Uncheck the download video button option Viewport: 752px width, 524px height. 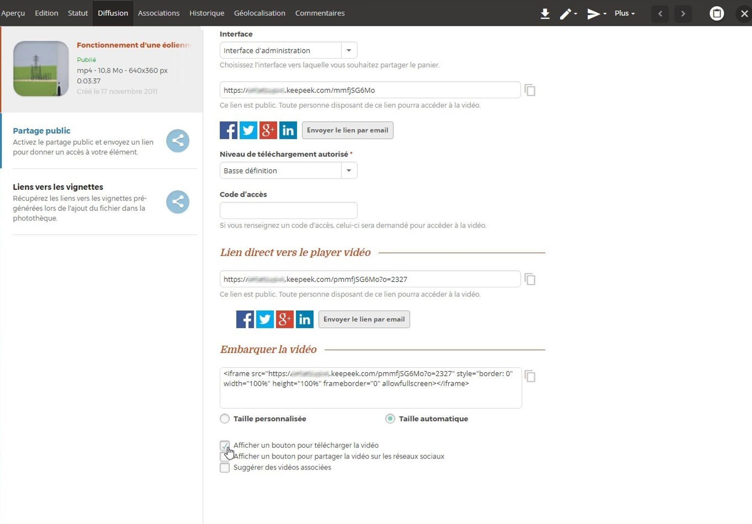click(x=224, y=445)
